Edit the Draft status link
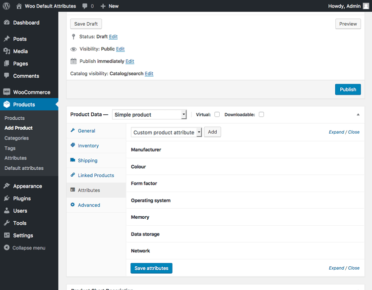The height and width of the screenshot is (290, 372). point(113,37)
